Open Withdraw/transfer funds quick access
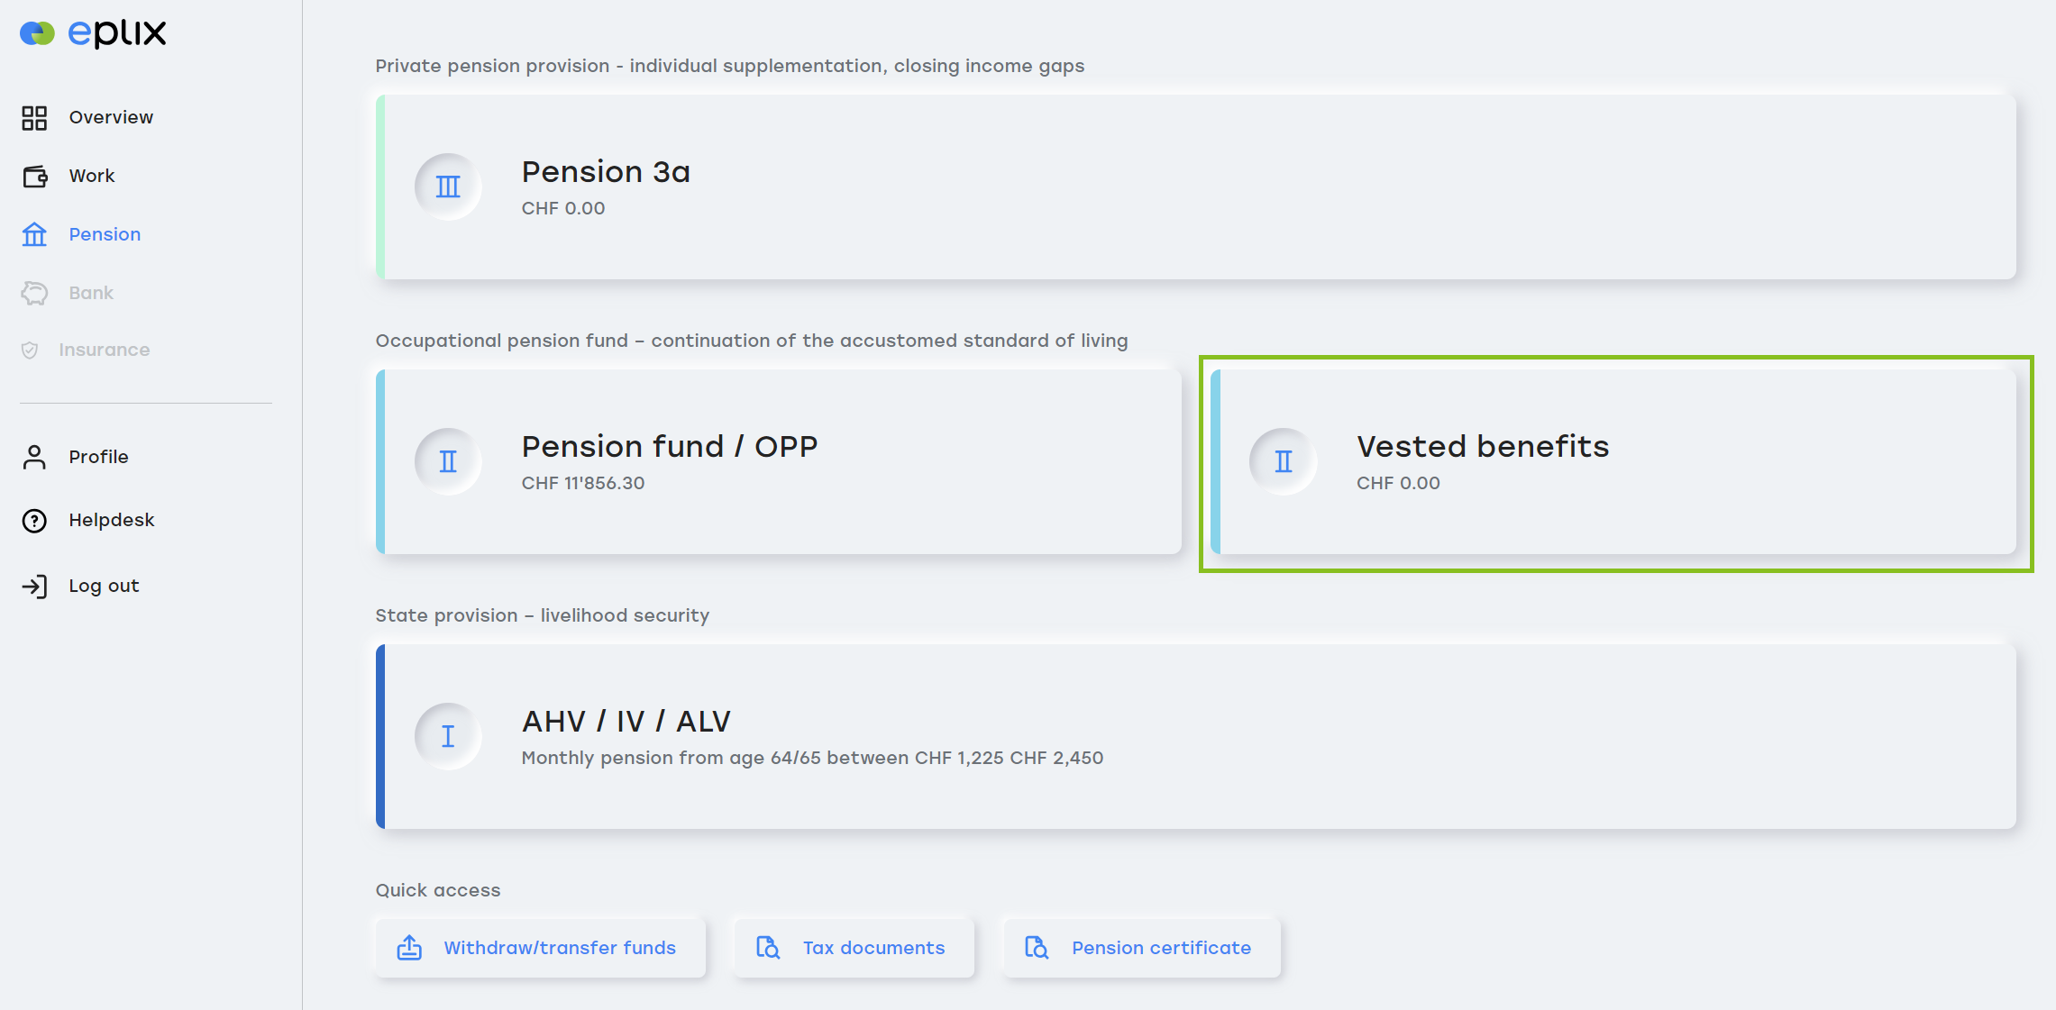This screenshot has width=2056, height=1010. pyautogui.click(x=540, y=948)
